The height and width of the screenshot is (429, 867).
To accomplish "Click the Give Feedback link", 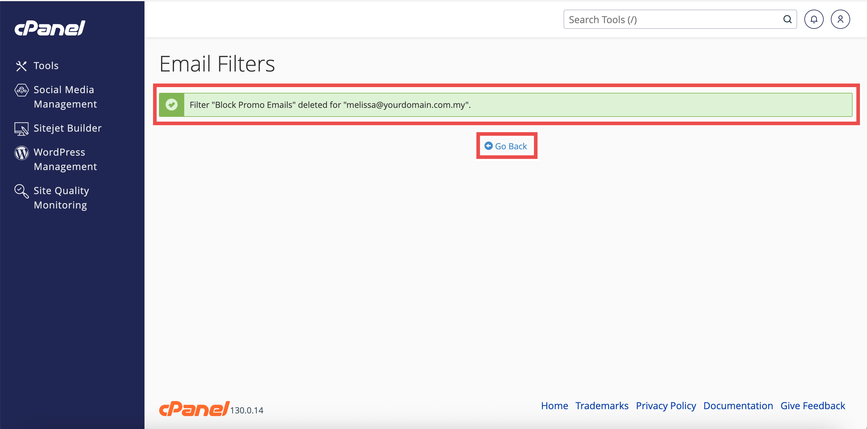I will [813, 406].
